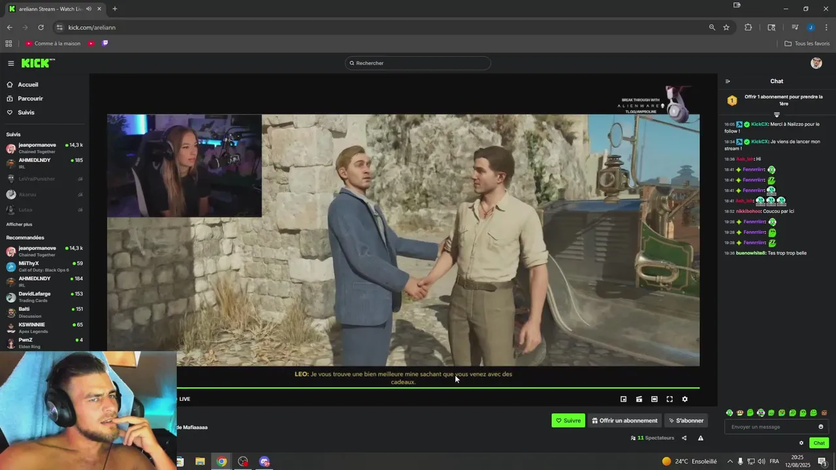This screenshot has width=836, height=470.
Task: Open the site info icon beside the URL
Action: [59, 27]
